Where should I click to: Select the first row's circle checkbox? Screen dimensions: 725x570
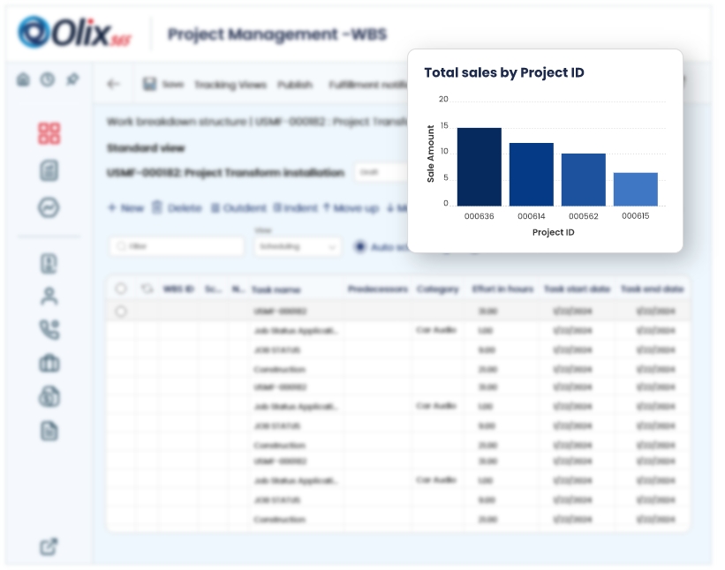click(121, 311)
